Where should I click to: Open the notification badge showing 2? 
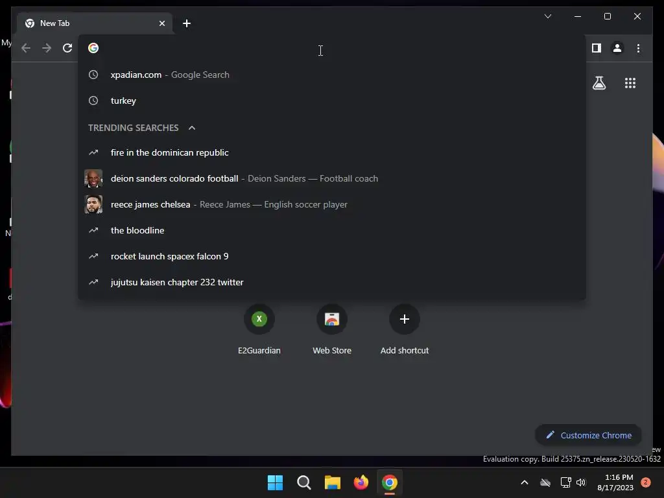tap(645, 482)
